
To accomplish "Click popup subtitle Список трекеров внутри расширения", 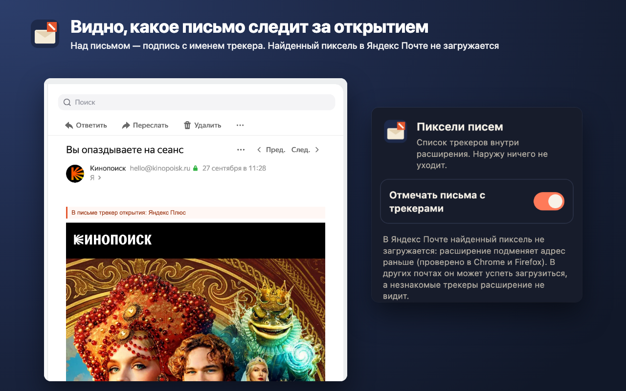I will (x=482, y=154).
